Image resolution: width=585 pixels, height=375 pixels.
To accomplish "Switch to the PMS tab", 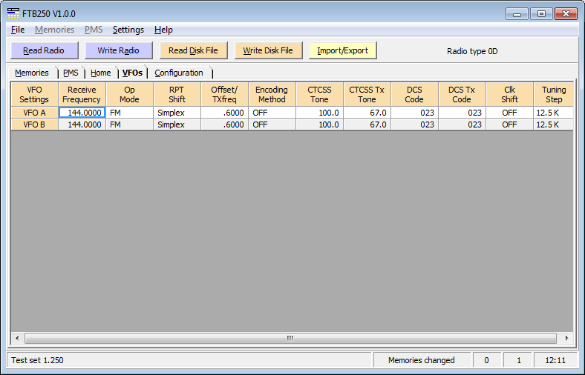I will click(71, 73).
